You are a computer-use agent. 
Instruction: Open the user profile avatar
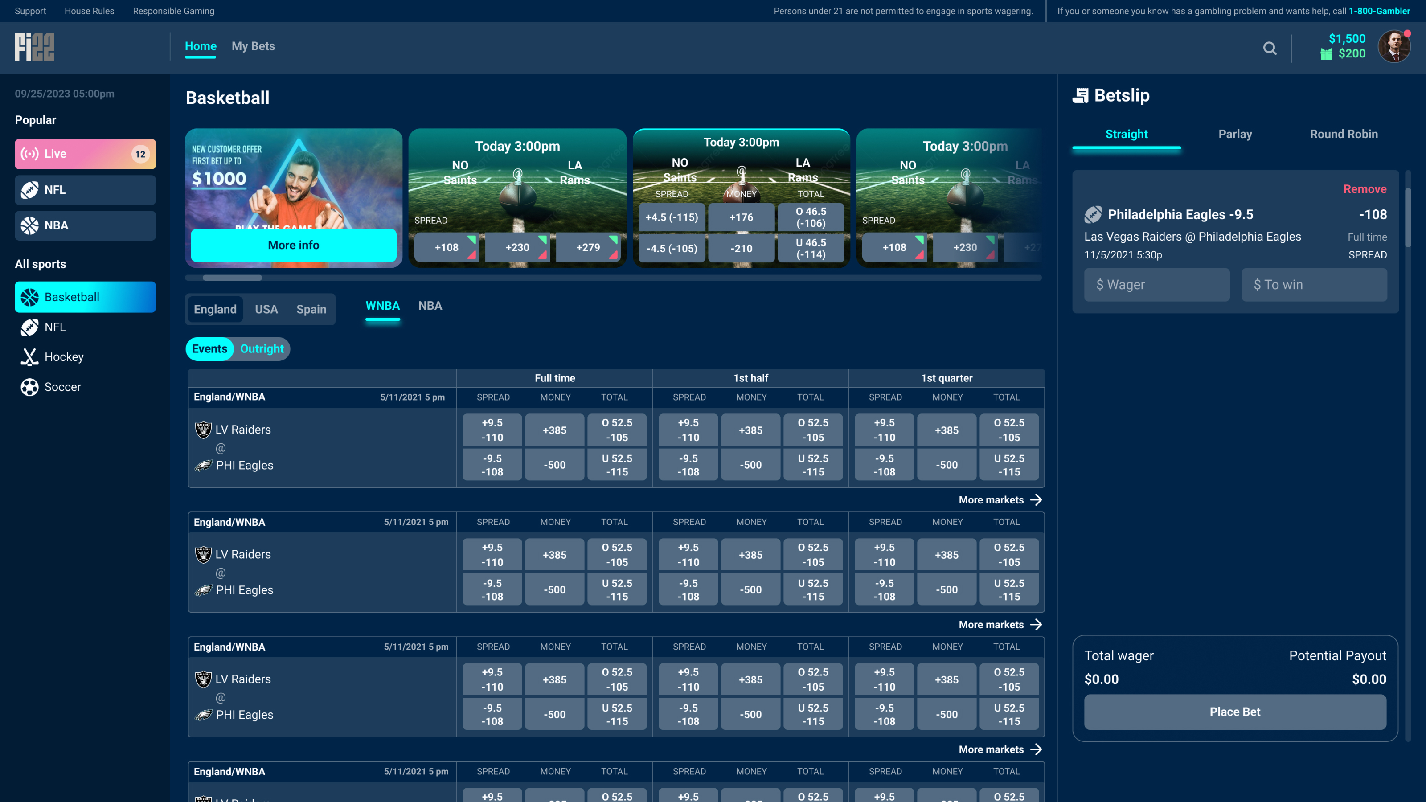[x=1393, y=47]
